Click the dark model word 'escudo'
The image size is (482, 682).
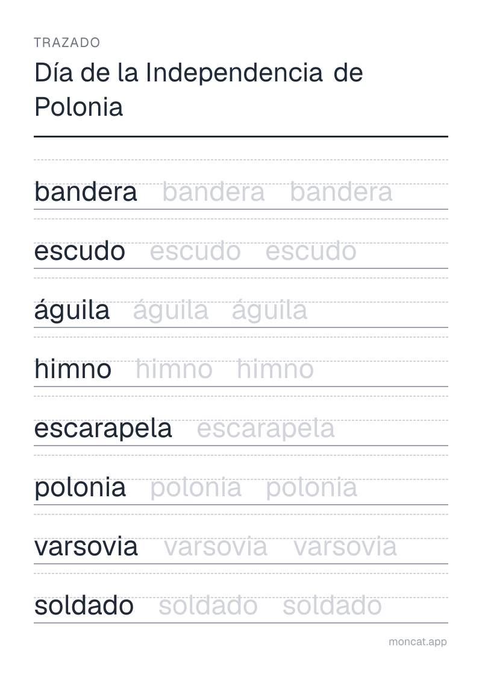pos(80,251)
